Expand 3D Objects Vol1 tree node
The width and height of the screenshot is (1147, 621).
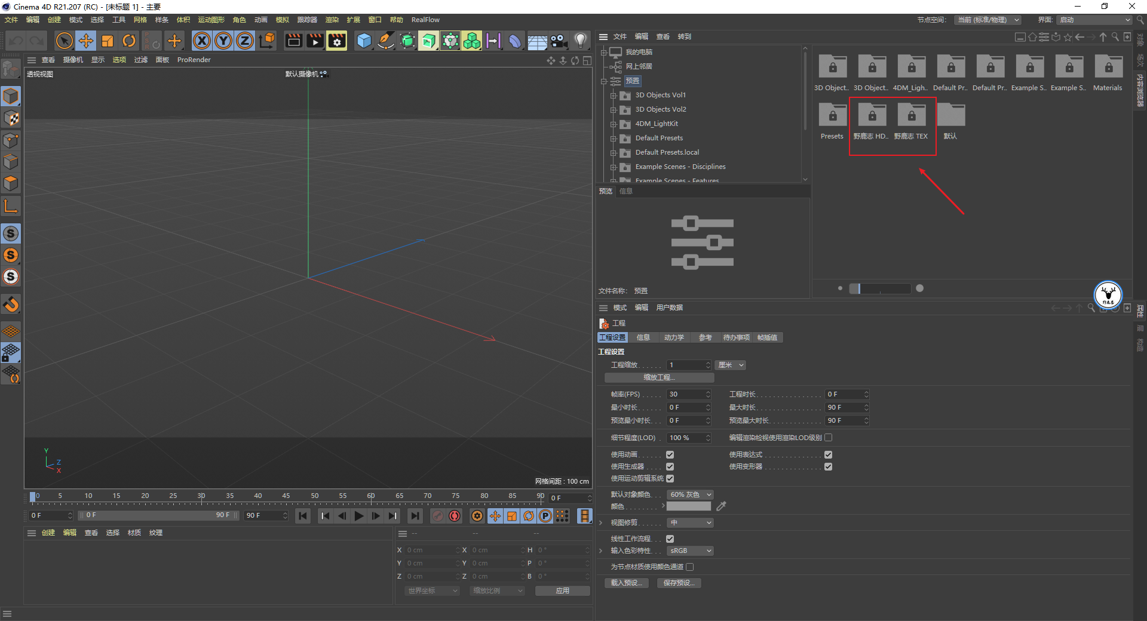(x=614, y=96)
